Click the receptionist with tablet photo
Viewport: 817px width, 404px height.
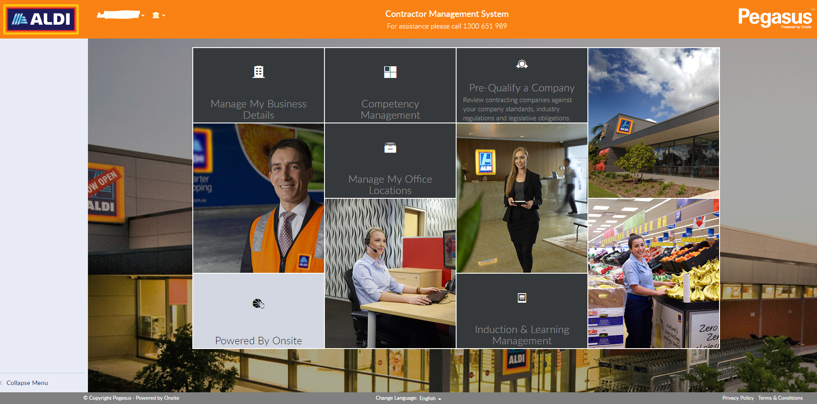point(522,198)
